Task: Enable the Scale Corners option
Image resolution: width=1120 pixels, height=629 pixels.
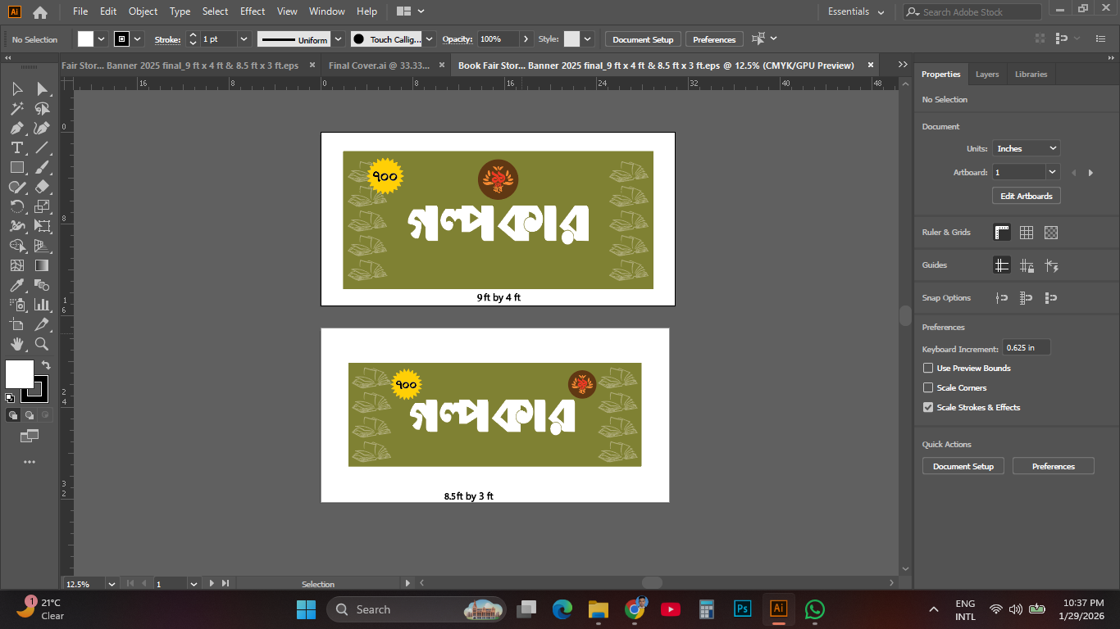Action: (927, 387)
